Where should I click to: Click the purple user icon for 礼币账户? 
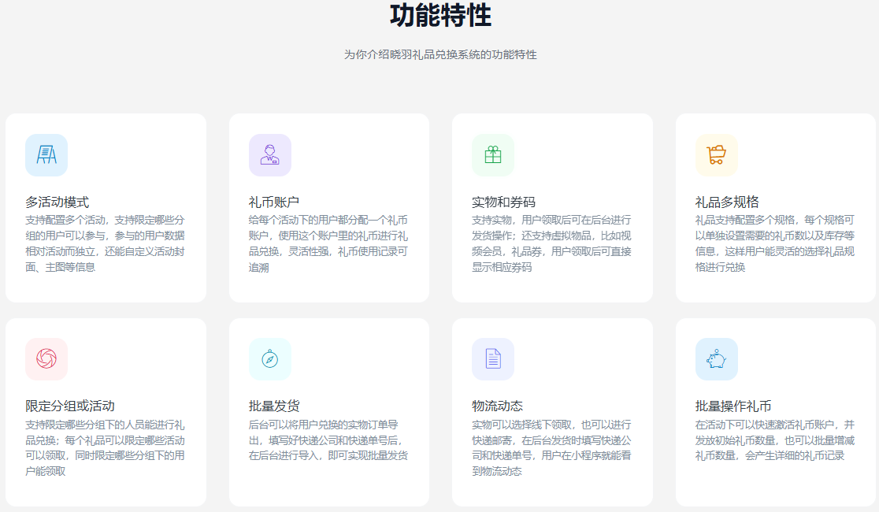tap(269, 155)
